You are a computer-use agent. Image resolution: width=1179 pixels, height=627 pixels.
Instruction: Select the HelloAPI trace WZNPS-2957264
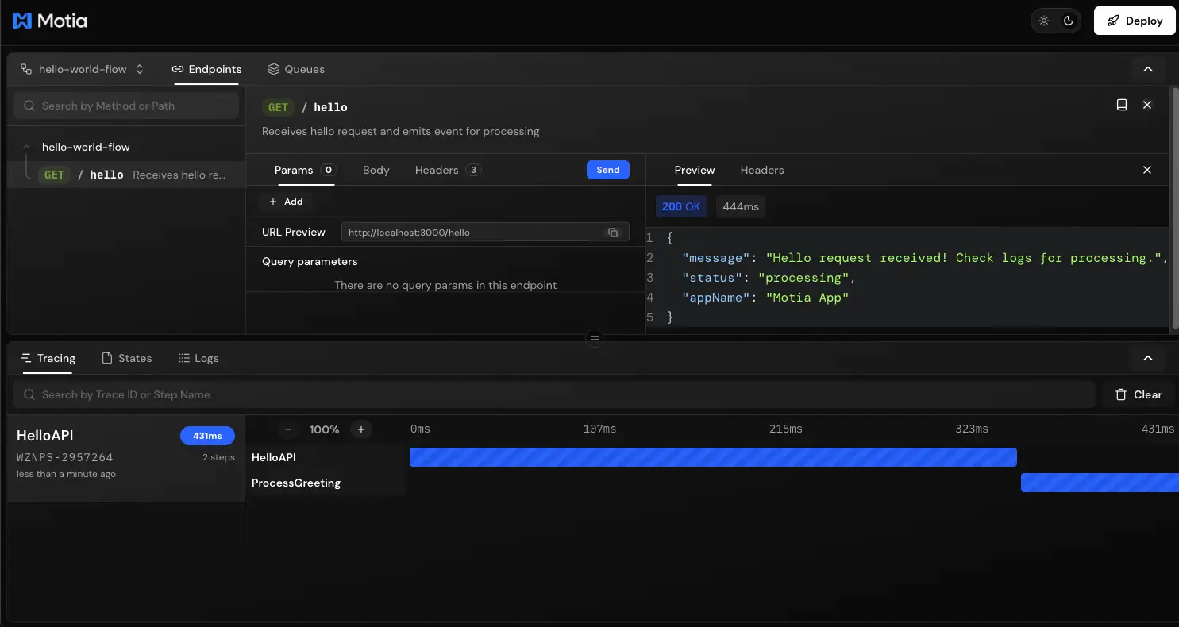tap(126, 459)
